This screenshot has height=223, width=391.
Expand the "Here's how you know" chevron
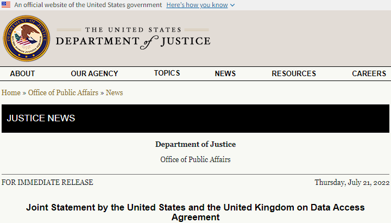[x=232, y=5]
